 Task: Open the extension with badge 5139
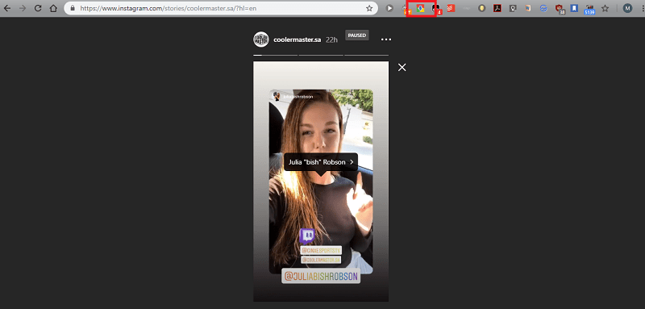[590, 9]
